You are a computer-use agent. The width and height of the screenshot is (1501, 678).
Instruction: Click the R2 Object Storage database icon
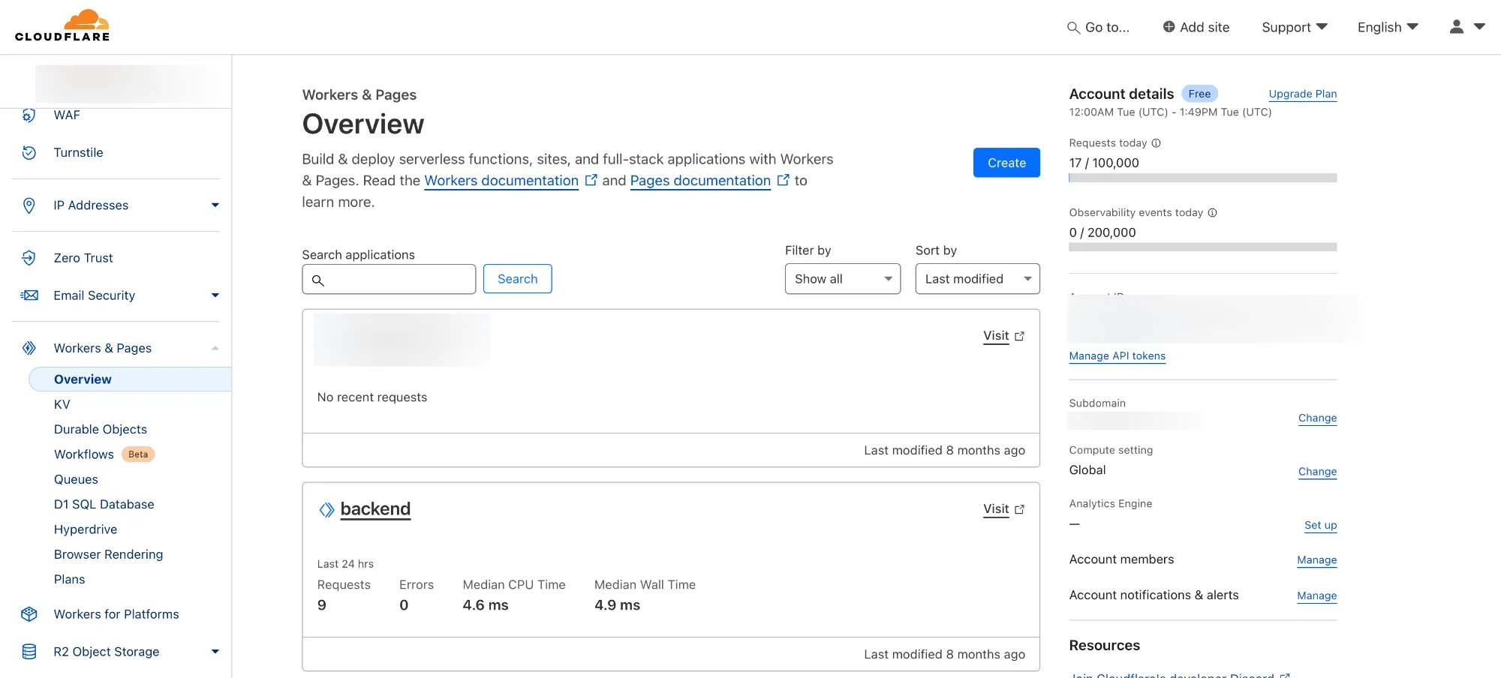(29, 652)
